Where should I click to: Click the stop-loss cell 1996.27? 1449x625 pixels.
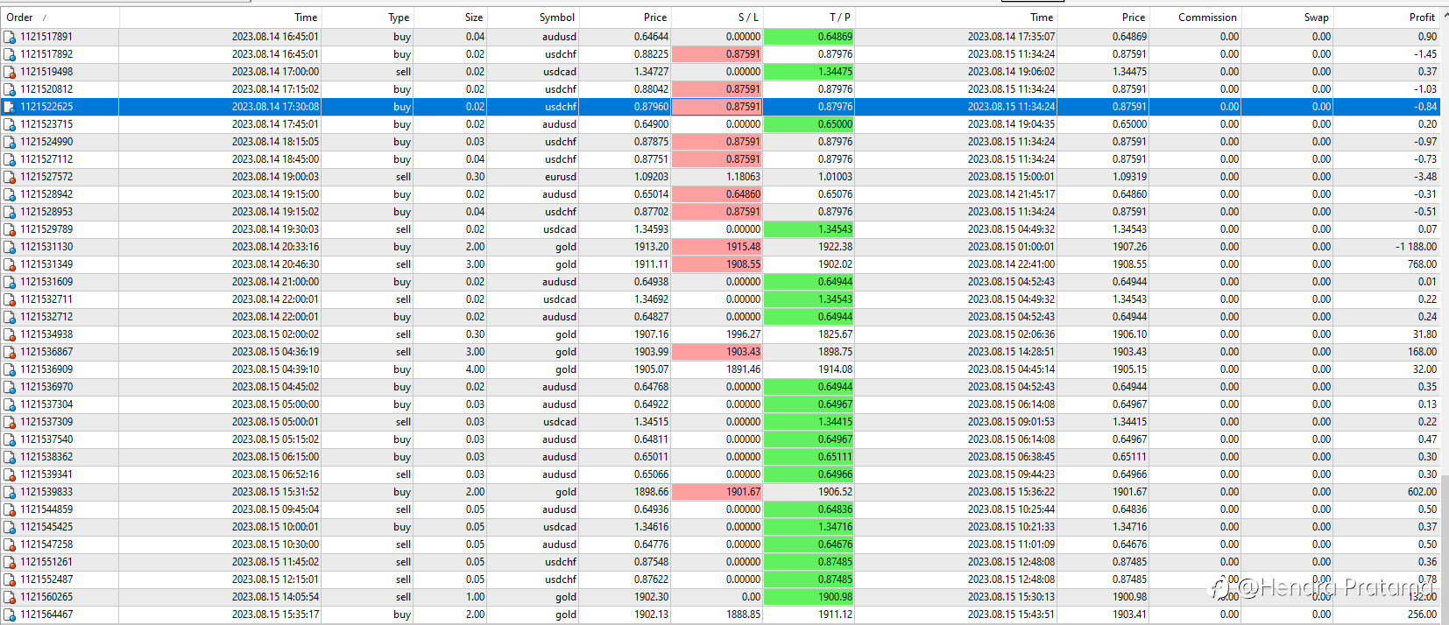coord(717,334)
